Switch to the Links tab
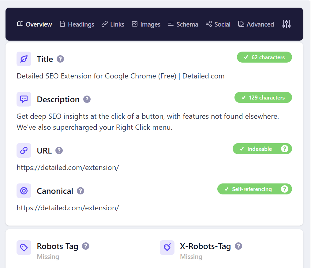This screenshot has height=268, width=311. coord(113,24)
